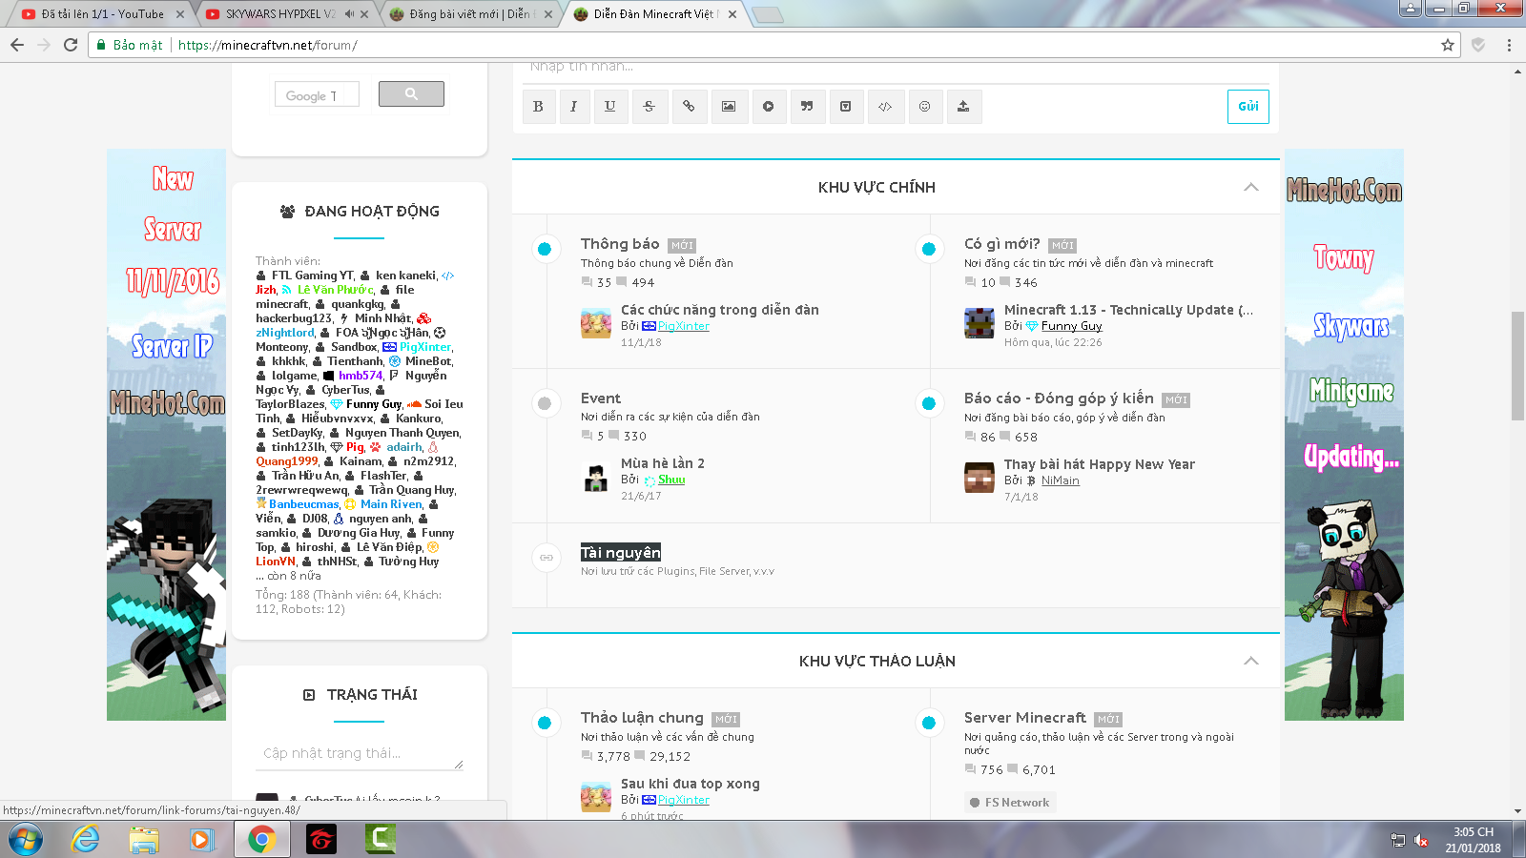
Task: Close the SKYWARS HYPIXEL tab
Action: pyautogui.click(x=364, y=14)
